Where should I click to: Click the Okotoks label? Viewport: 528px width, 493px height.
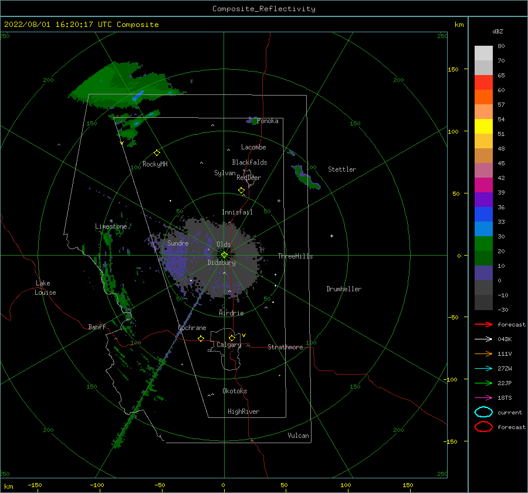(235, 391)
